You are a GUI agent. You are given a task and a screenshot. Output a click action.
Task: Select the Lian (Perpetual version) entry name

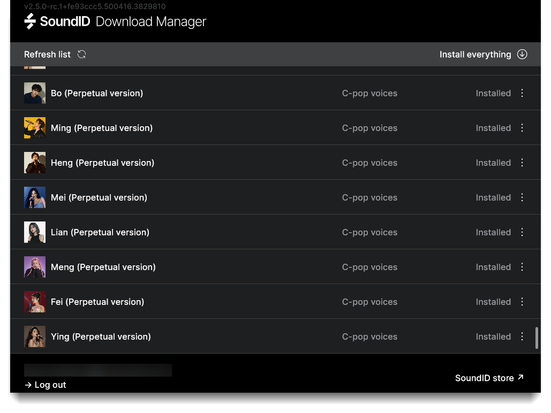100,232
